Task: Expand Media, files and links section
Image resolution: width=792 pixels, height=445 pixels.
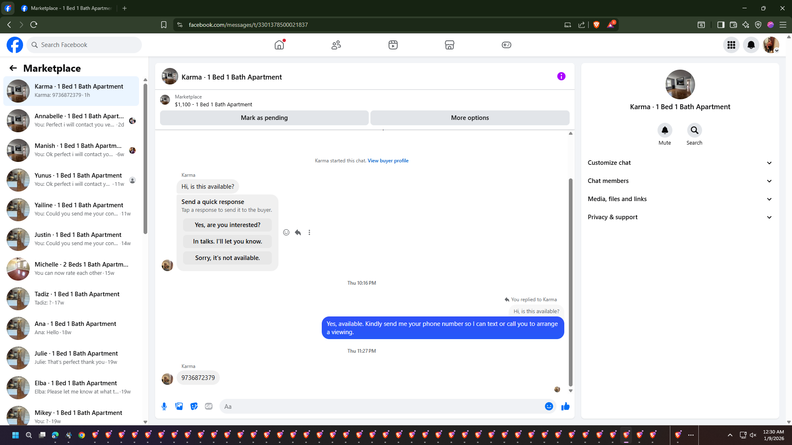Action: pyautogui.click(x=680, y=199)
